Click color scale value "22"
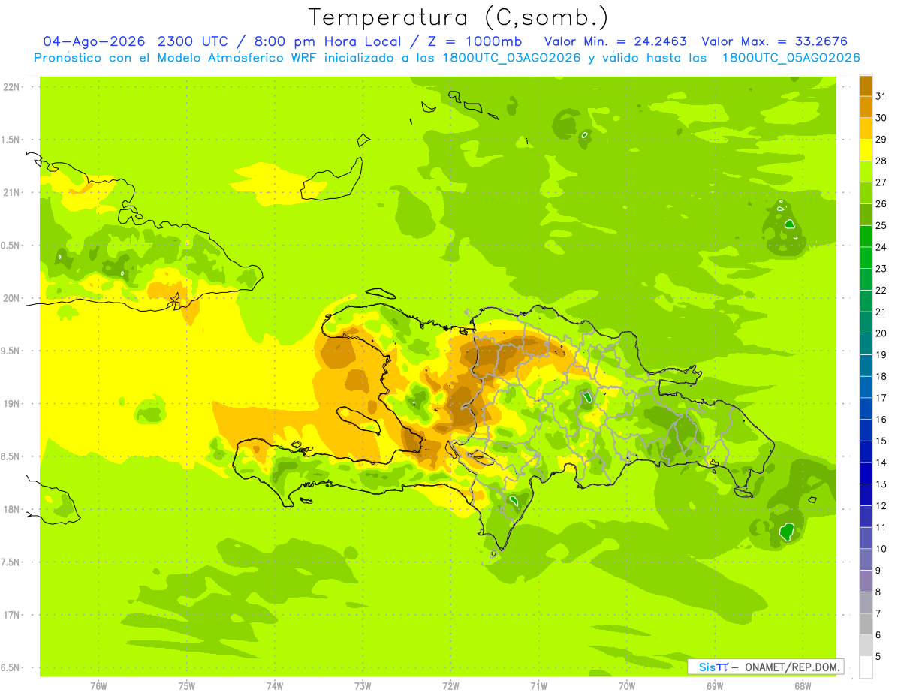The height and width of the screenshot is (696, 901). (881, 291)
